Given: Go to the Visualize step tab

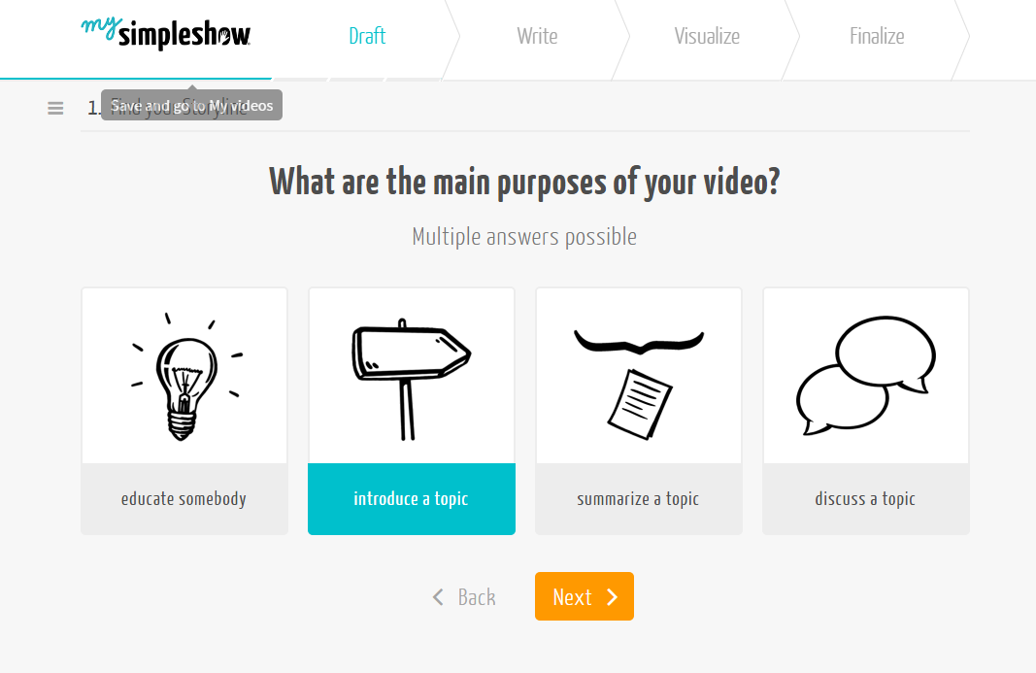Looking at the screenshot, I should pos(707,36).
